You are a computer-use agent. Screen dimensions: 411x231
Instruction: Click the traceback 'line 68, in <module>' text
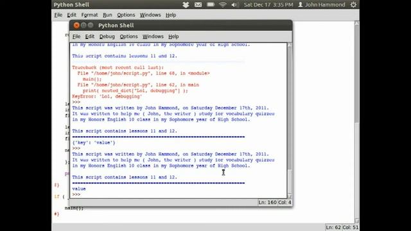tap(182, 73)
